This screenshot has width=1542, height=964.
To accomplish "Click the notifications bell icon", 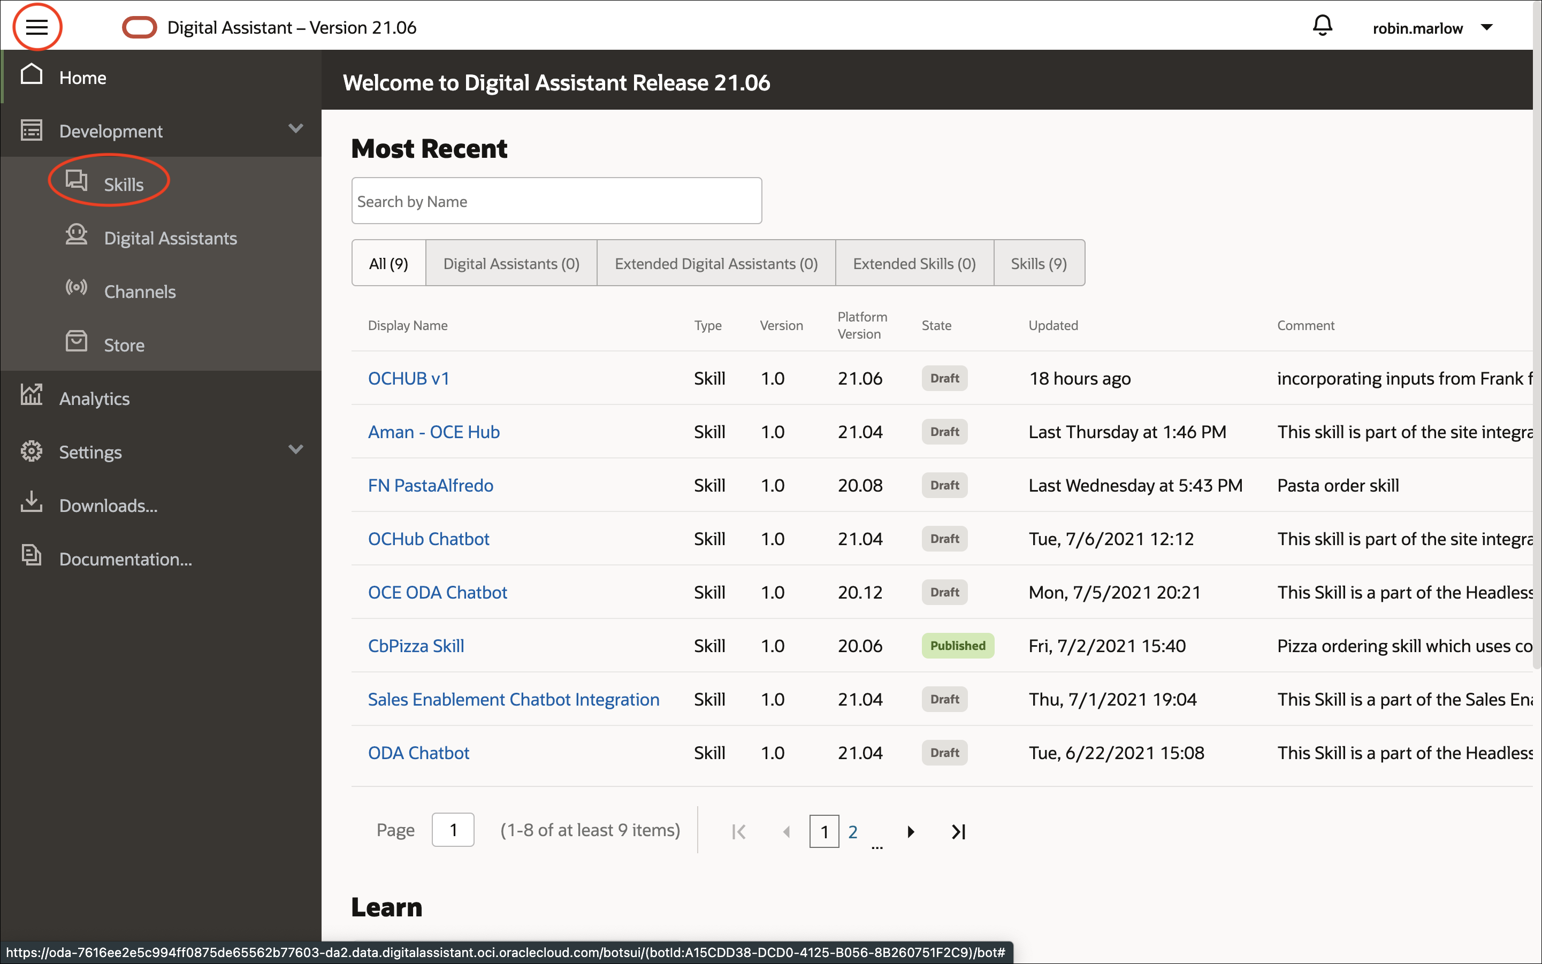I will [x=1322, y=26].
